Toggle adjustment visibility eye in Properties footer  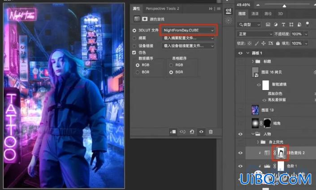coord(201,132)
